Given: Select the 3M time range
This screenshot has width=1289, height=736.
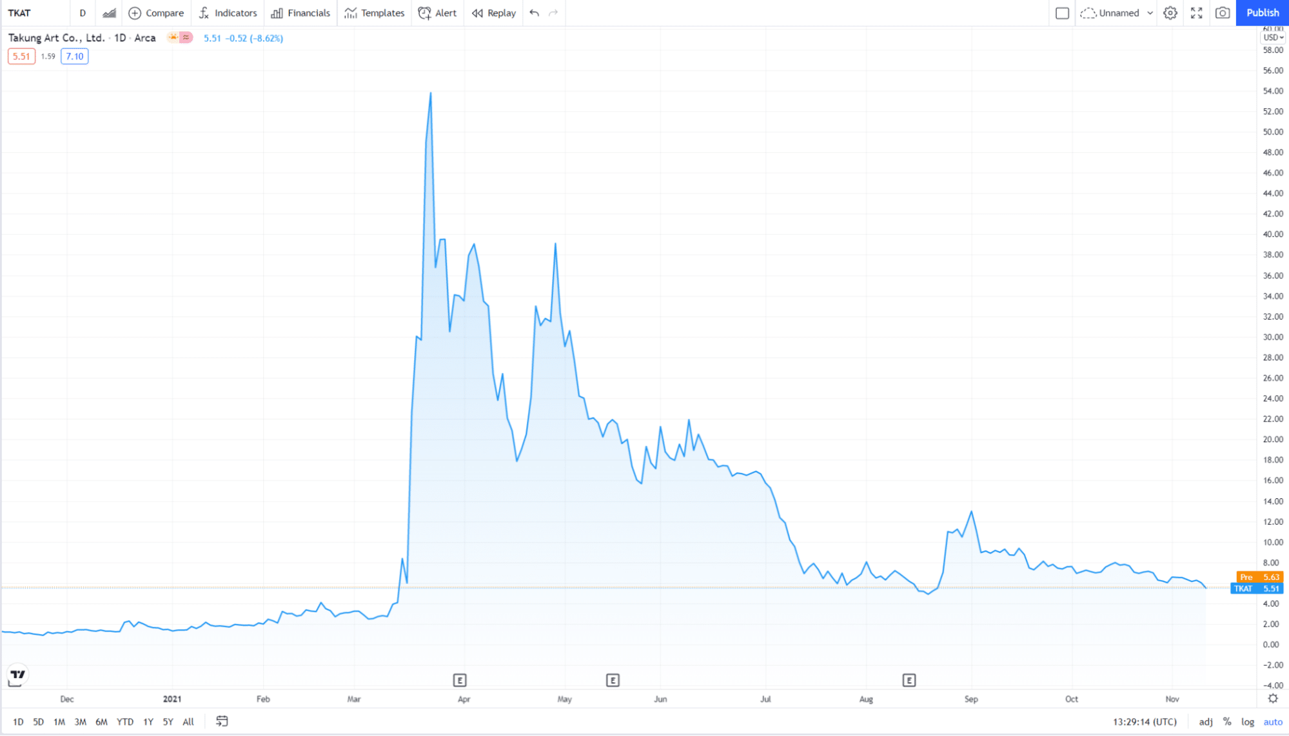Looking at the screenshot, I should pyautogui.click(x=80, y=722).
